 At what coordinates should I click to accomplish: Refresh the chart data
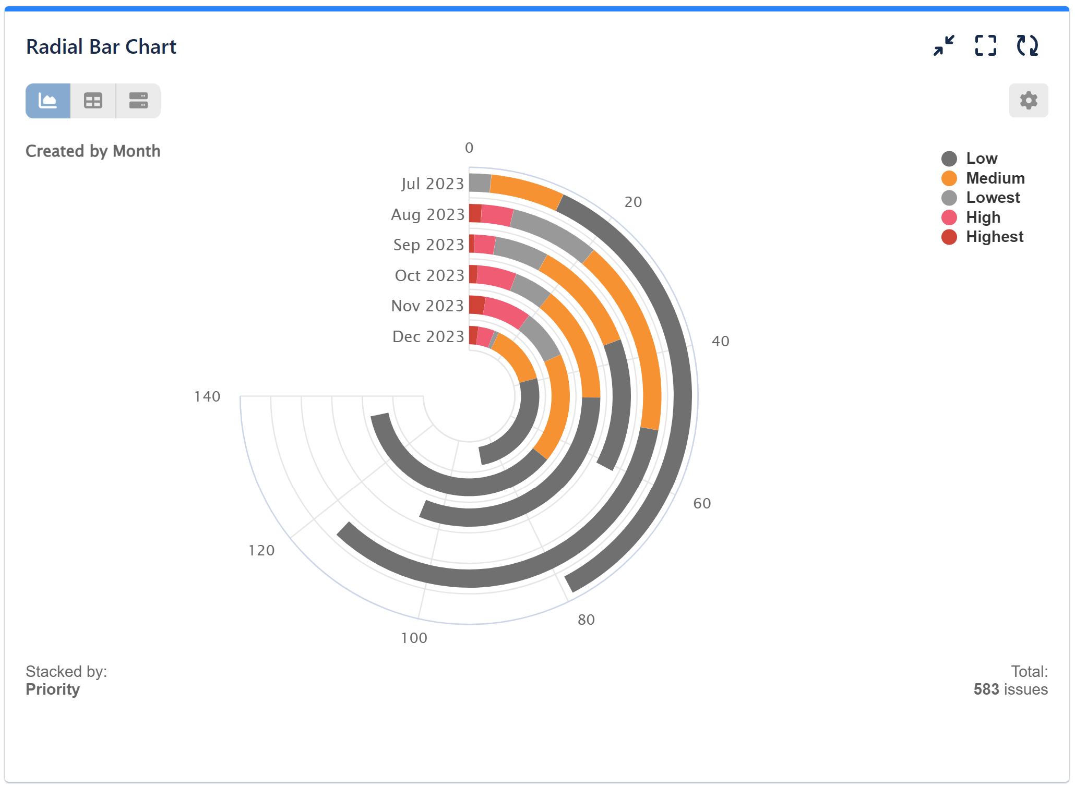pyautogui.click(x=1028, y=46)
